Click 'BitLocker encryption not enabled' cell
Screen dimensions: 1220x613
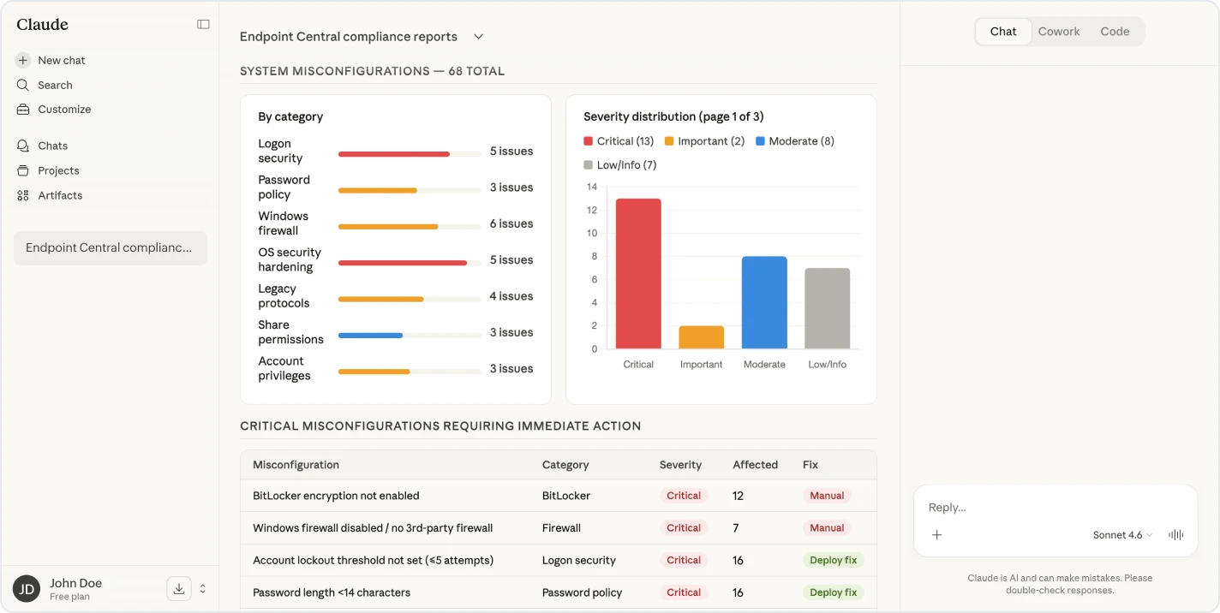[x=336, y=496]
